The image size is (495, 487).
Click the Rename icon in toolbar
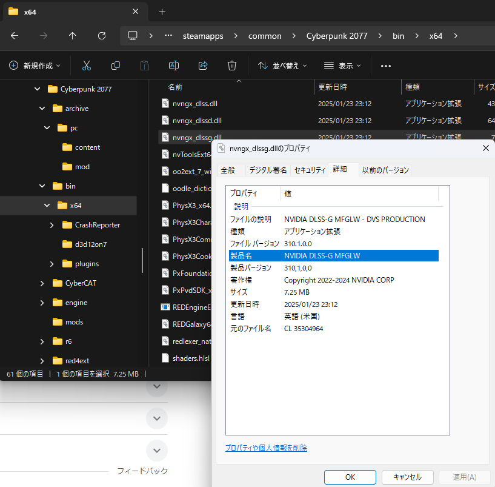point(174,65)
